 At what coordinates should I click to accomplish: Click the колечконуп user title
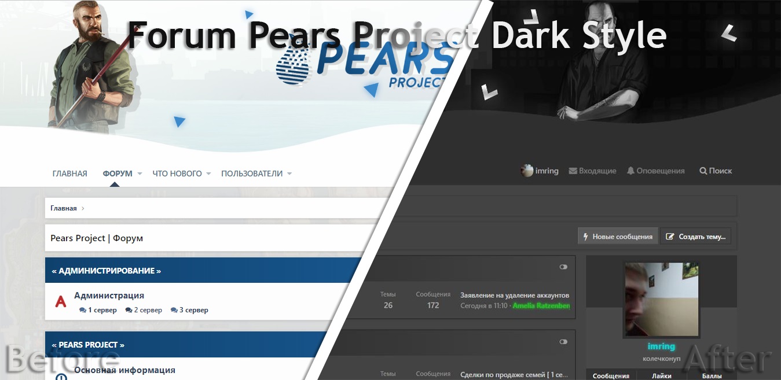[x=661, y=359]
